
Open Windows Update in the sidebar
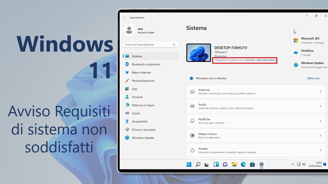(x=150, y=138)
